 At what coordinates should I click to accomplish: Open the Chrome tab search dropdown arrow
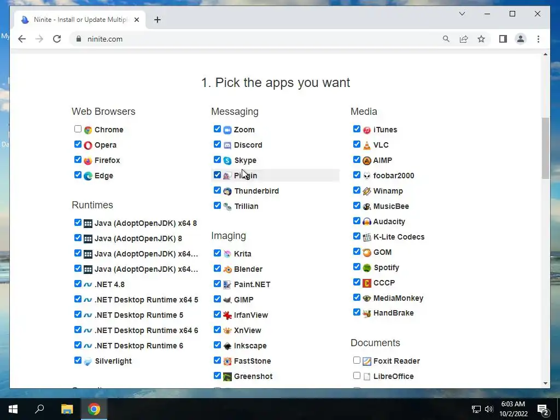(x=462, y=14)
